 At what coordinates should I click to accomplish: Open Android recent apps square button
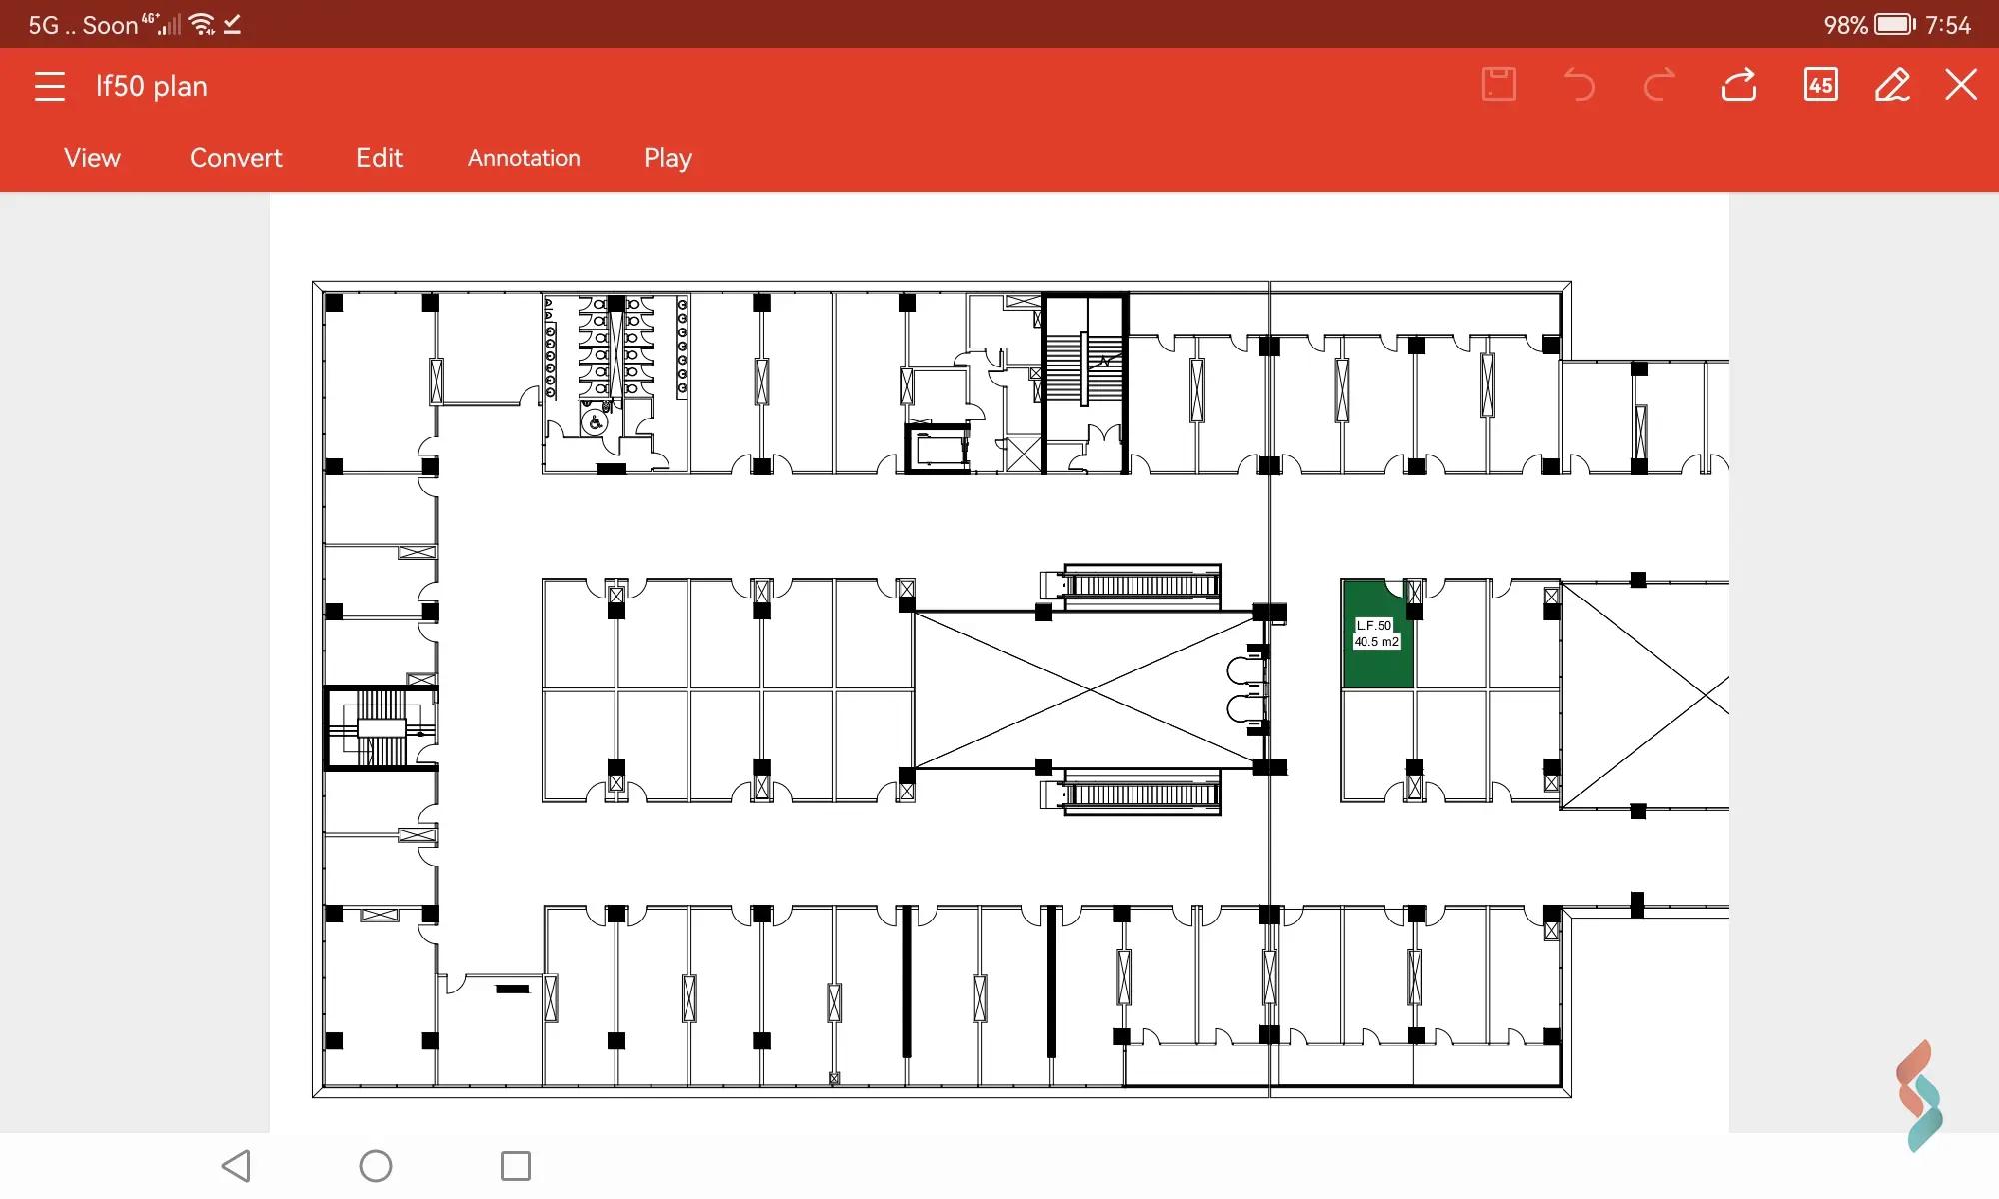tap(515, 1165)
